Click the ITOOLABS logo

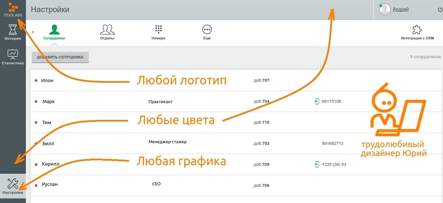pos(13,9)
